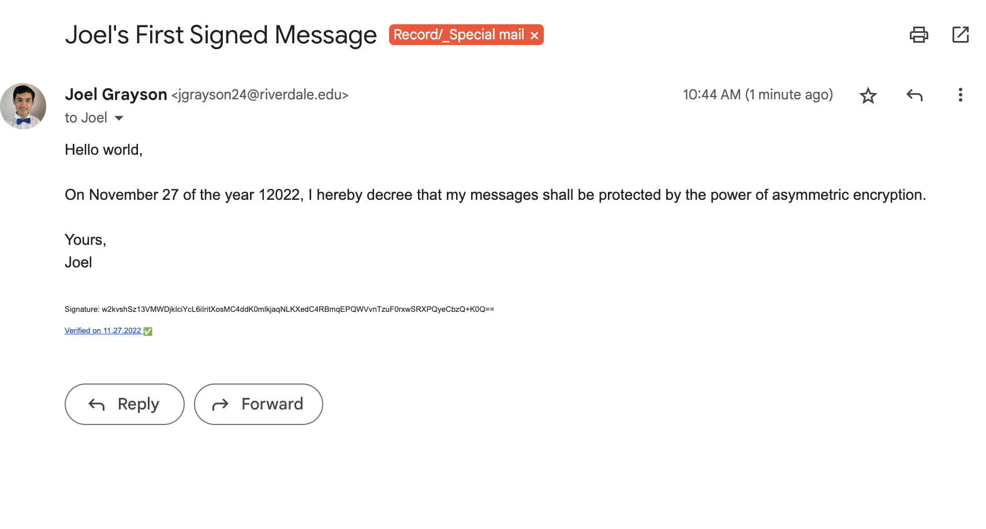The image size is (986, 529).
Task: Open the Record/_Special mail label
Action: click(x=458, y=35)
